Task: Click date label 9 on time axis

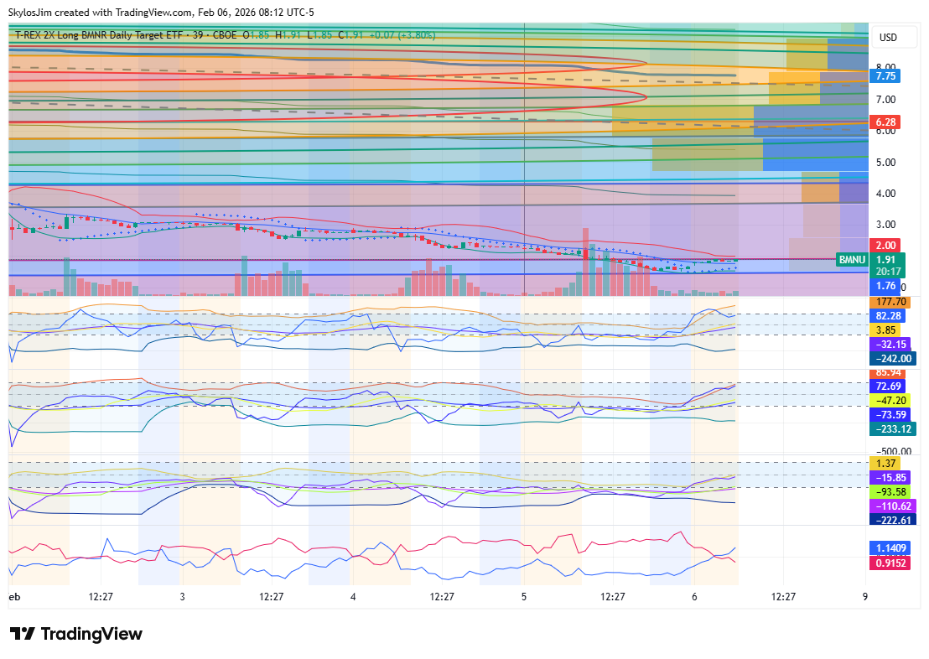Action: pos(864,597)
